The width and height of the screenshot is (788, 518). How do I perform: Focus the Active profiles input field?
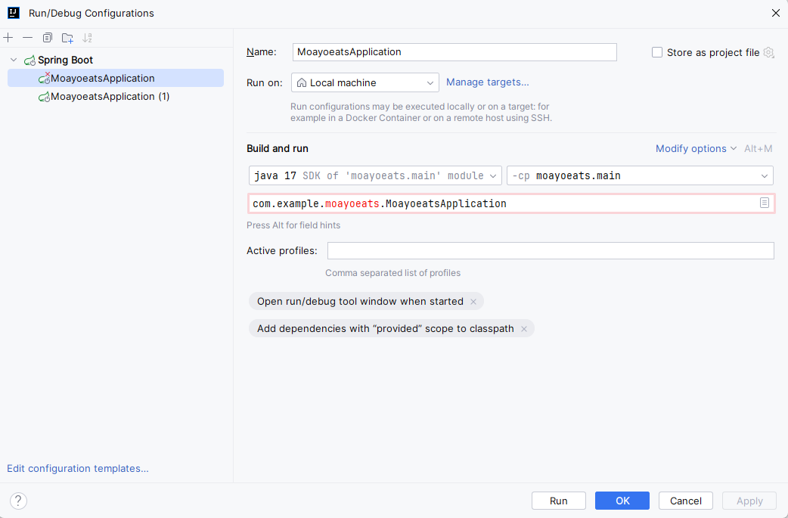tap(551, 251)
